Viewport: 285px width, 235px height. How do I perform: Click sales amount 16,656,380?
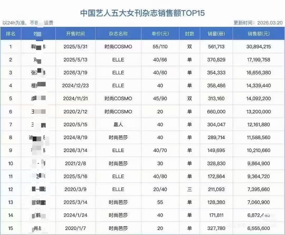tap(259, 73)
